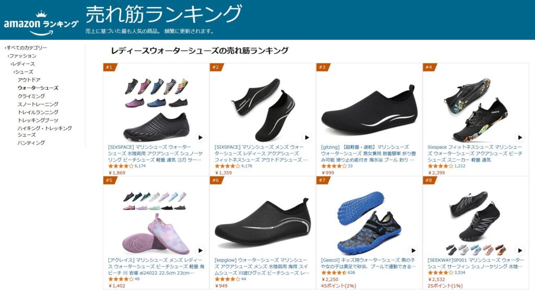
Task: Play video on #8 SEEKWAY shoe
Action: click(520, 250)
